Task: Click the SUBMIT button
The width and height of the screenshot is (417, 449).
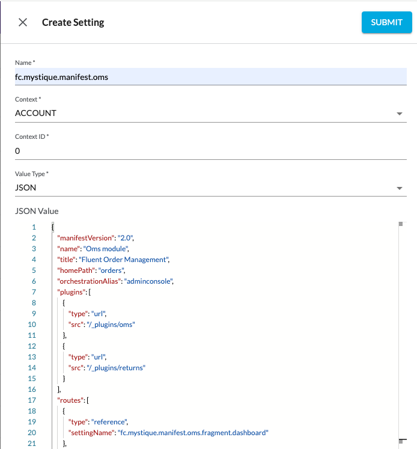Action: (x=387, y=22)
